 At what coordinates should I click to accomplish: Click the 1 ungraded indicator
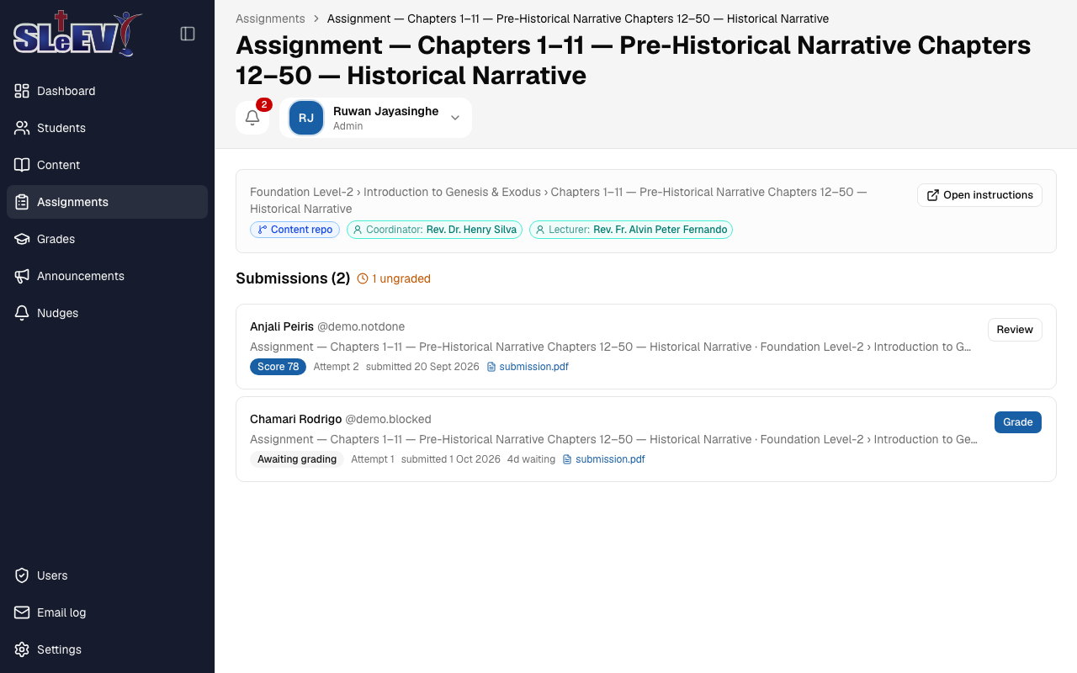point(394,278)
